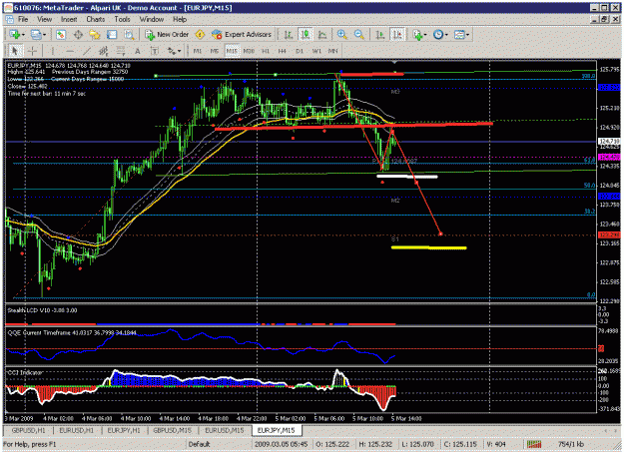Open the Help menu
This screenshot has width=624, height=452.
180,19
